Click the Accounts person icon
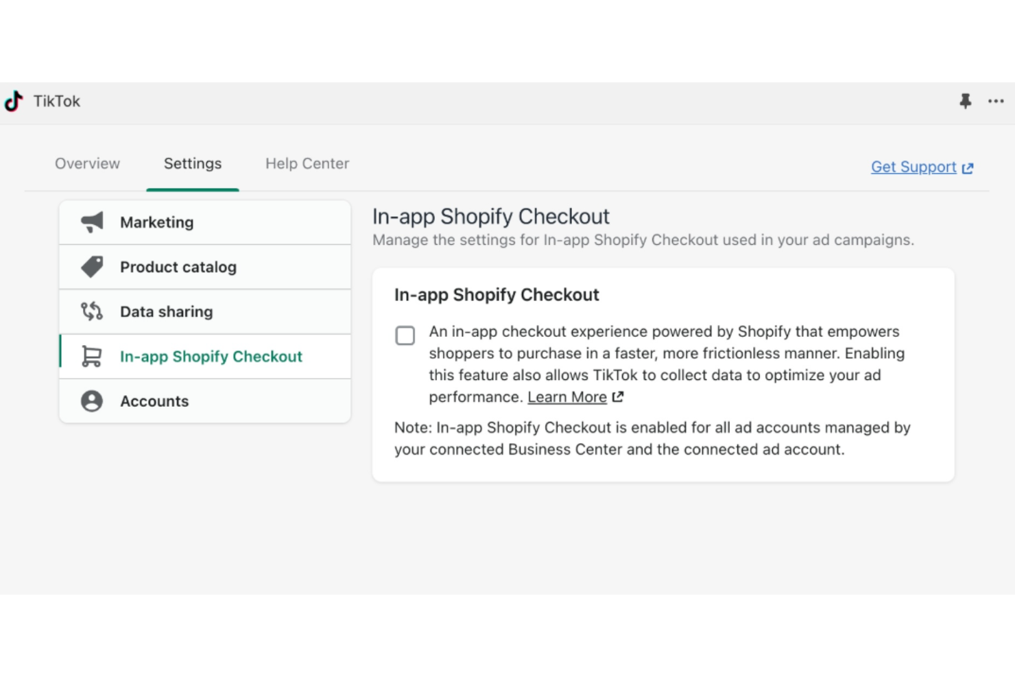The height and width of the screenshot is (677, 1015). pos(92,401)
